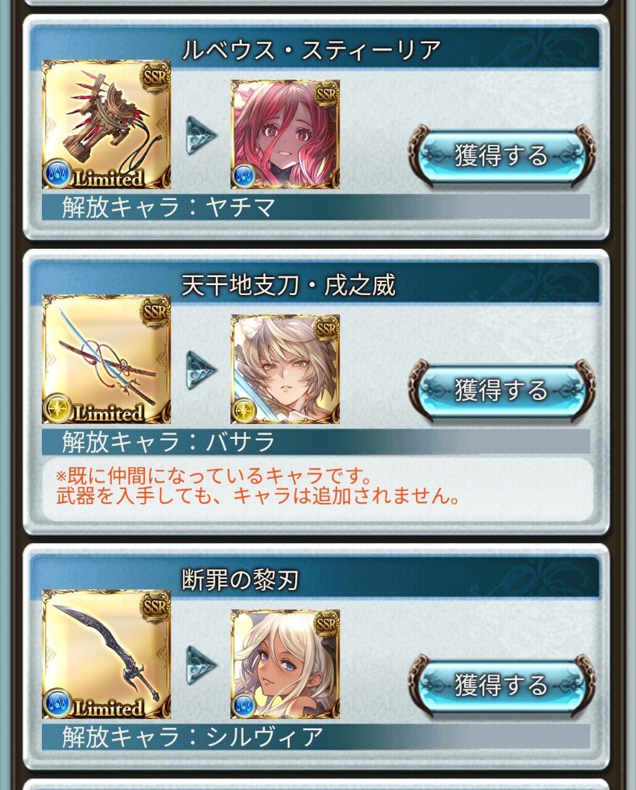
Task: Tap the ヤチマ character portrait
Action: pyautogui.click(x=285, y=135)
